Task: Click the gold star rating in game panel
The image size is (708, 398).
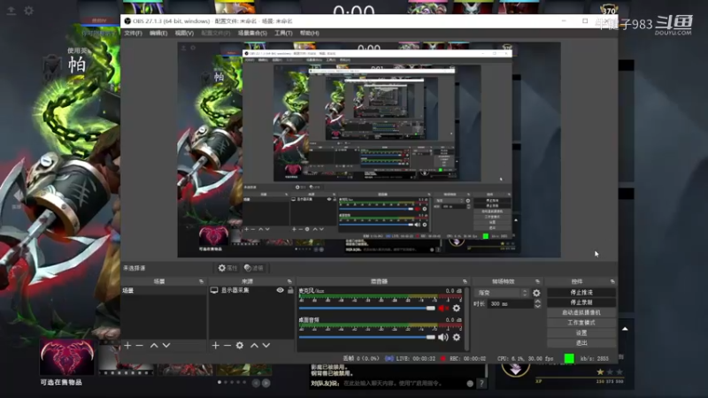Action: pyautogui.click(x=600, y=371)
